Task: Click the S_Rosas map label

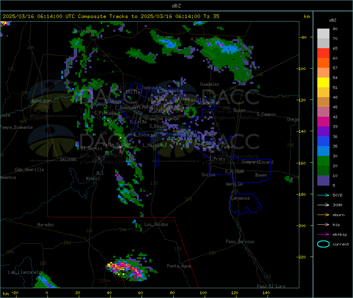Action: click(x=158, y=126)
